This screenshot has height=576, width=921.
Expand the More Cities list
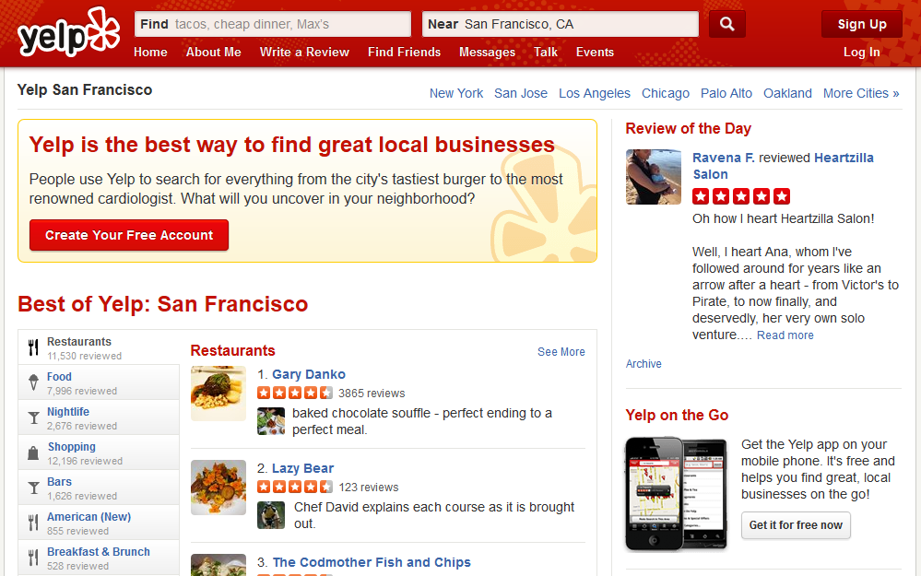pos(861,93)
